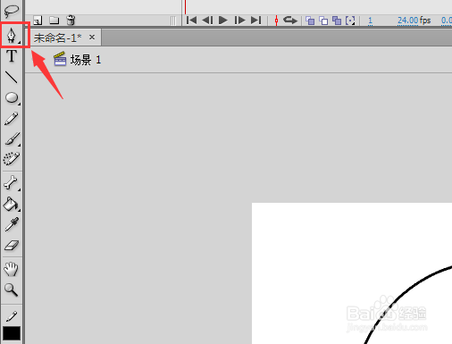Toggle onion skin outlines

[323, 21]
